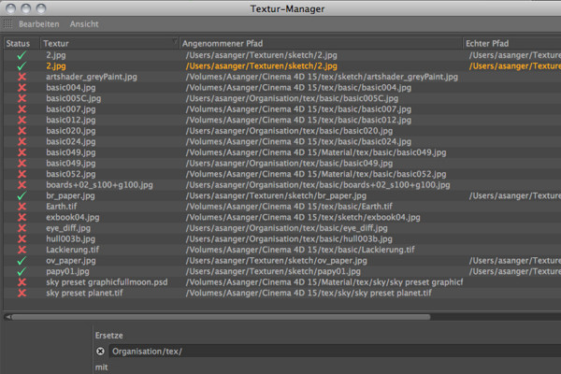Screen dimensions: 561x374
Task: Click path ending in tex/sketch/exbook04.jpg
Action: point(303,217)
